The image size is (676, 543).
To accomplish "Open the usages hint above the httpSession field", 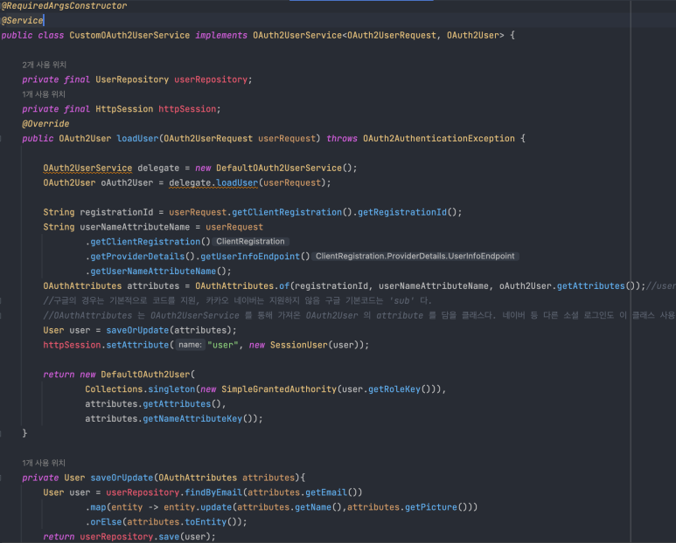I will 44,94.
